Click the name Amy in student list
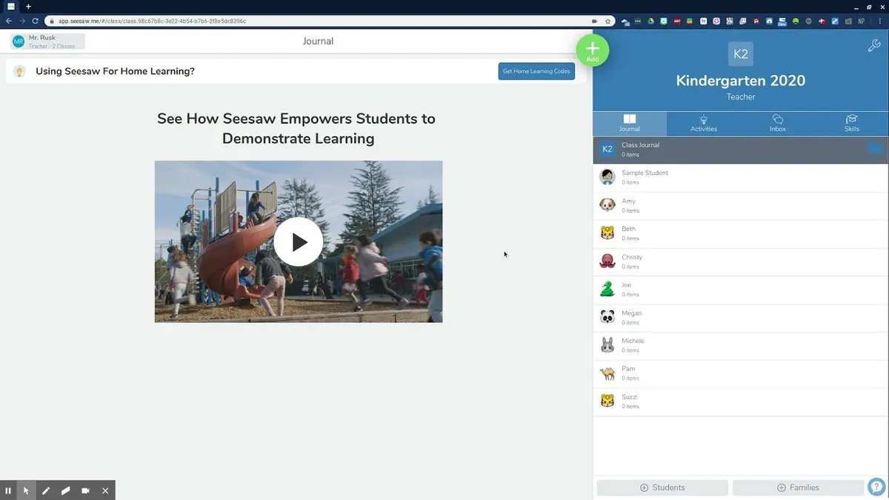Viewport: 889px width, 500px height. (x=628, y=201)
